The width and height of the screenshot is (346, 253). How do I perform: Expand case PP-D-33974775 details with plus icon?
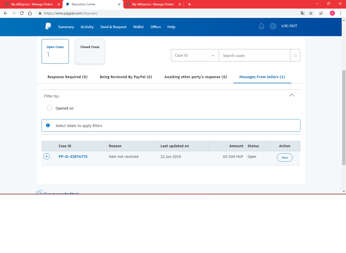click(x=47, y=156)
